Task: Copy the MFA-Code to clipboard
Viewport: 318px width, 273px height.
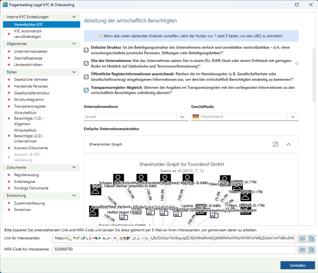Action: [311, 250]
